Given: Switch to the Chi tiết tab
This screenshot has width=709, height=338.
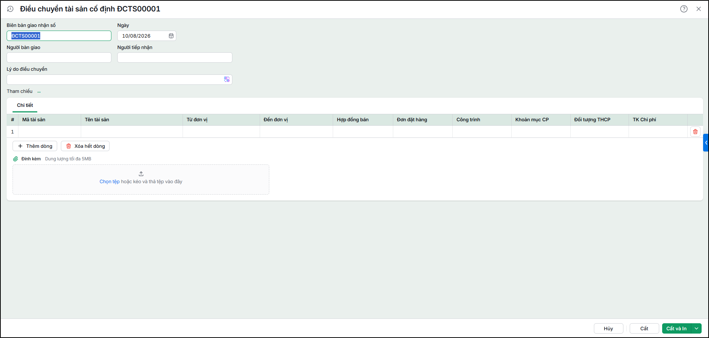Looking at the screenshot, I should click(25, 105).
